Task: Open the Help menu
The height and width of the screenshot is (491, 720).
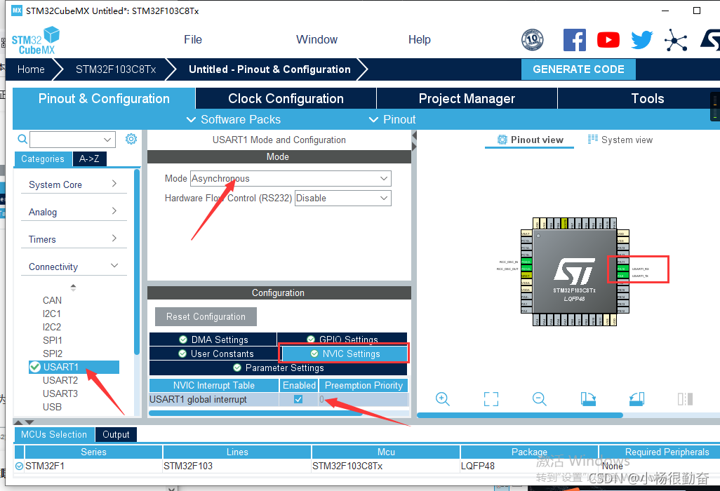Action: click(x=419, y=39)
